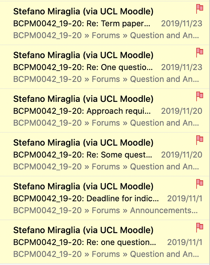
Task: Open the 'Re: Term paper' email subject
Action: [82, 23]
